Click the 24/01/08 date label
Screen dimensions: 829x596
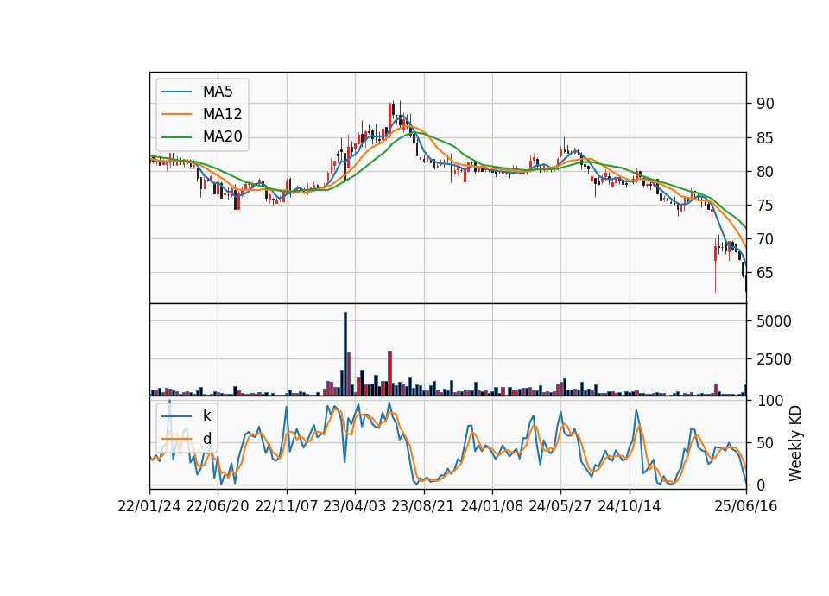pos(491,506)
